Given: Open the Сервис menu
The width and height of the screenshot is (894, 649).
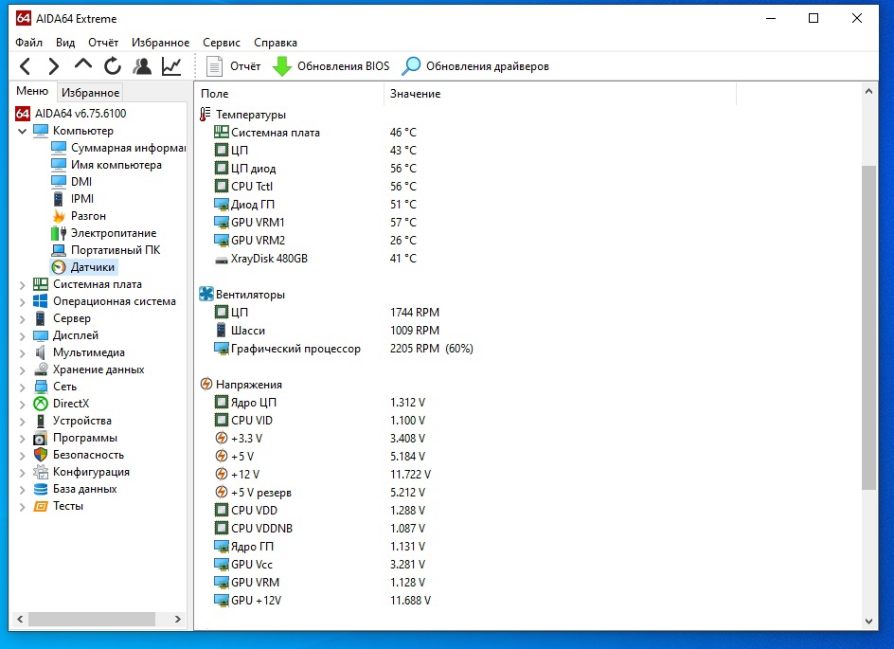Looking at the screenshot, I should point(222,43).
